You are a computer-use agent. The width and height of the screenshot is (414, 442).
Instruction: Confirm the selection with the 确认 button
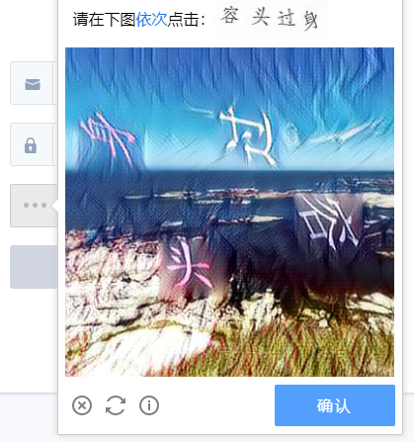(x=335, y=405)
